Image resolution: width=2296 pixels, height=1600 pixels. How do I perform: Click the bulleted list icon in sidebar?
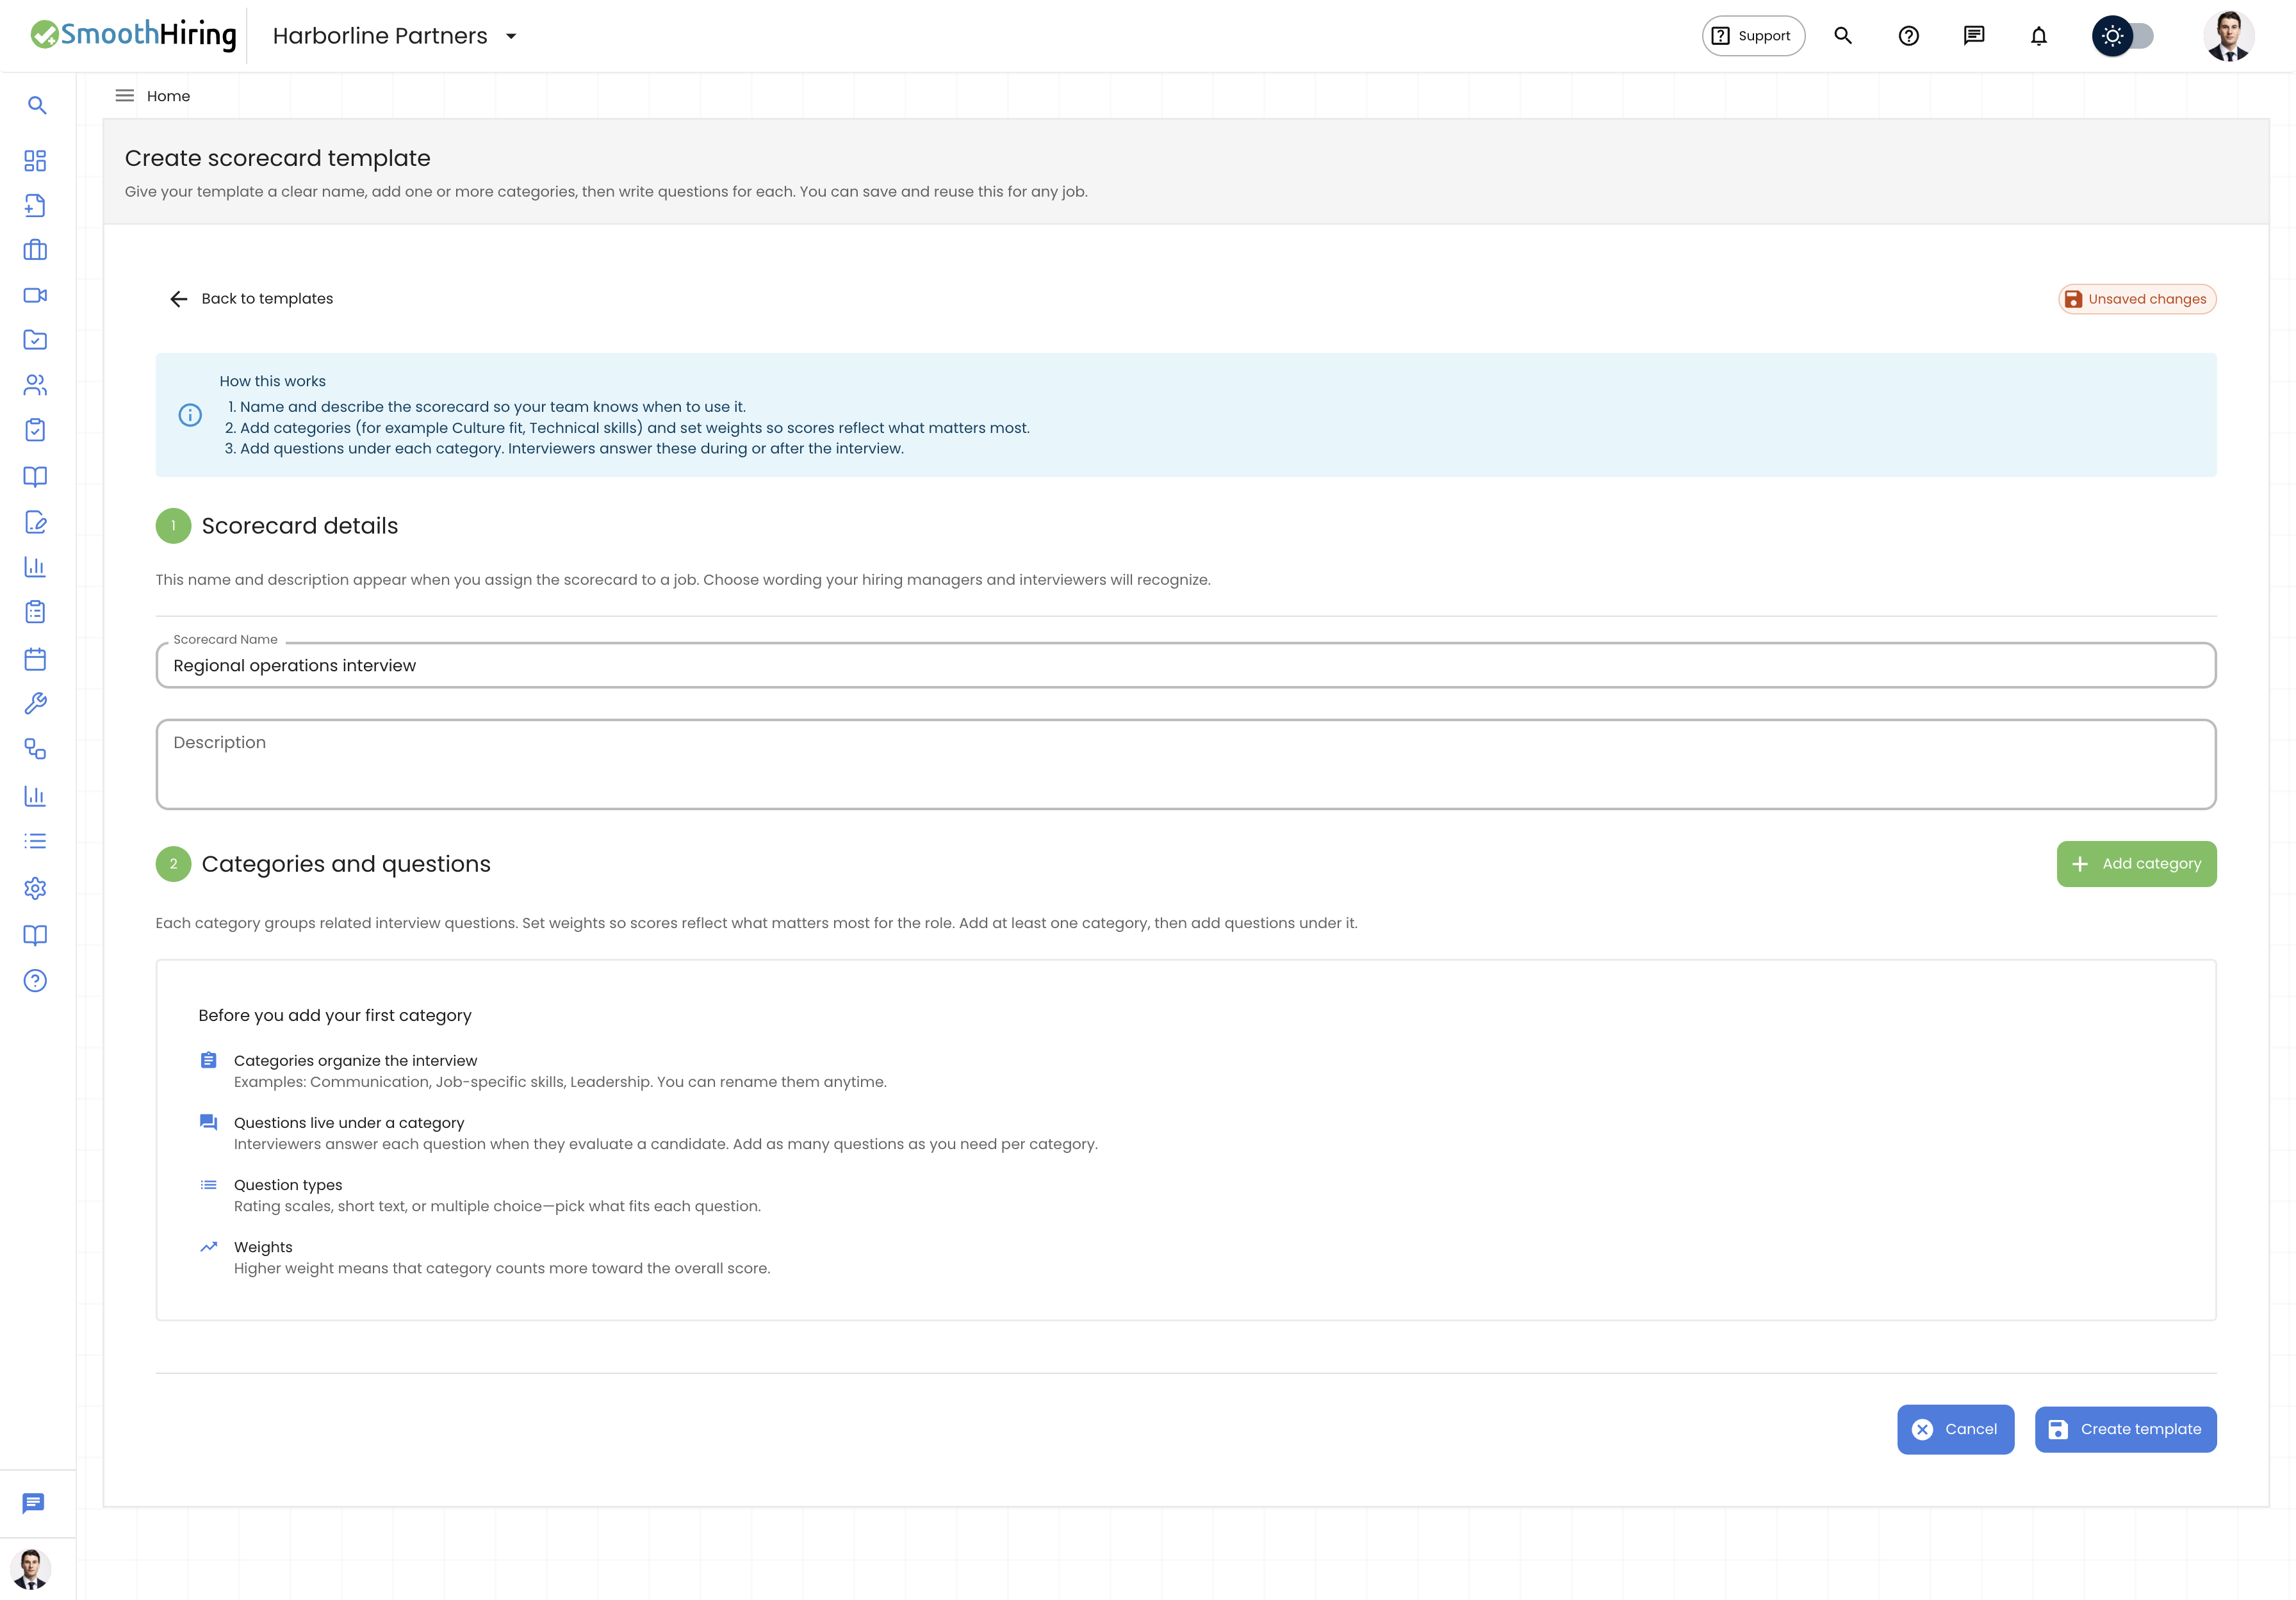(x=35, y=841)
